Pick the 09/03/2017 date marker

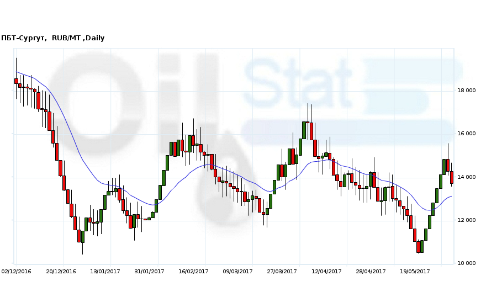237,271
